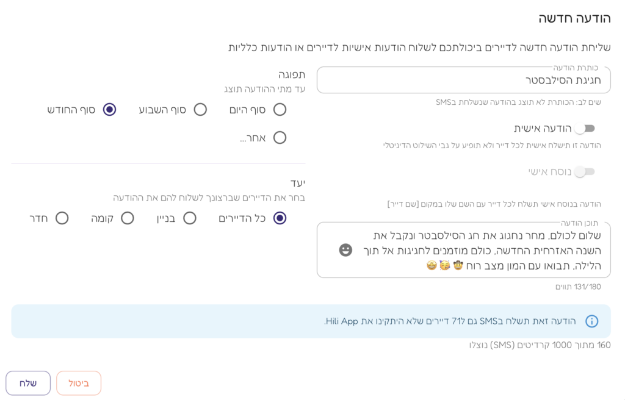Select חדר as destination
This screenshot has width=625, height=400.
click(62, 218)
